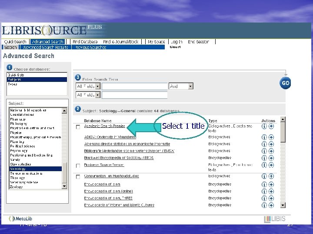Viewport: 313px width, 234px height.
Task: Tick the Consumenten- en Huishoudstudies checkbox
Action: 78,177
